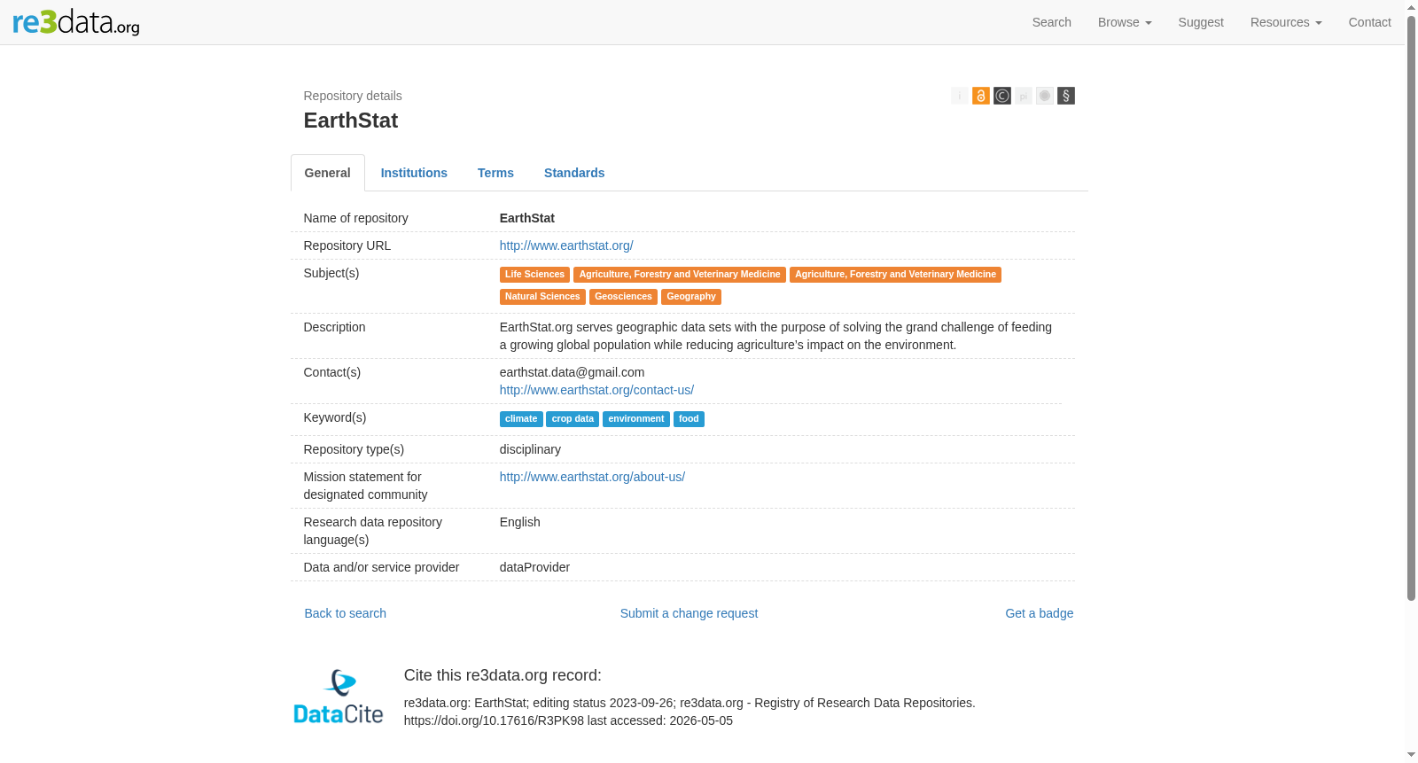Click the scrollbar down arrow
Image resolution: width=1418 pixels, height=763 pixels.
pos(1411,755)
